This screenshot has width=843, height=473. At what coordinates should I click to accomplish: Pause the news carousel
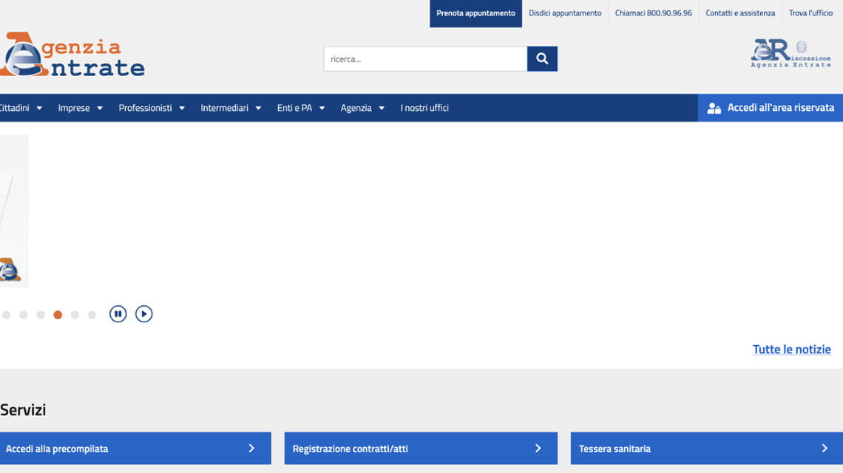click(118, 314)
